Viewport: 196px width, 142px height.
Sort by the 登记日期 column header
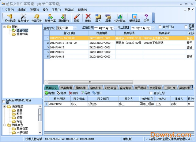[69, 33]
